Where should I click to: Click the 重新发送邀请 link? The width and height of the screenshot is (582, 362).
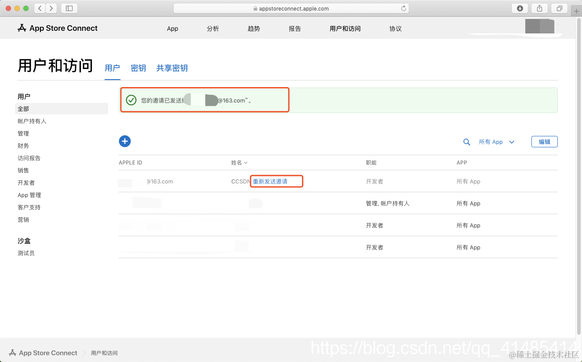click(x=270, y=182)
